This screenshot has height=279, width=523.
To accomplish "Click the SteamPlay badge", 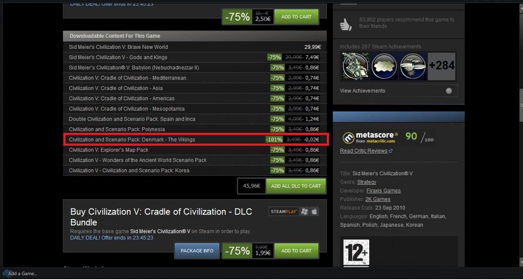I will (284, 211).
